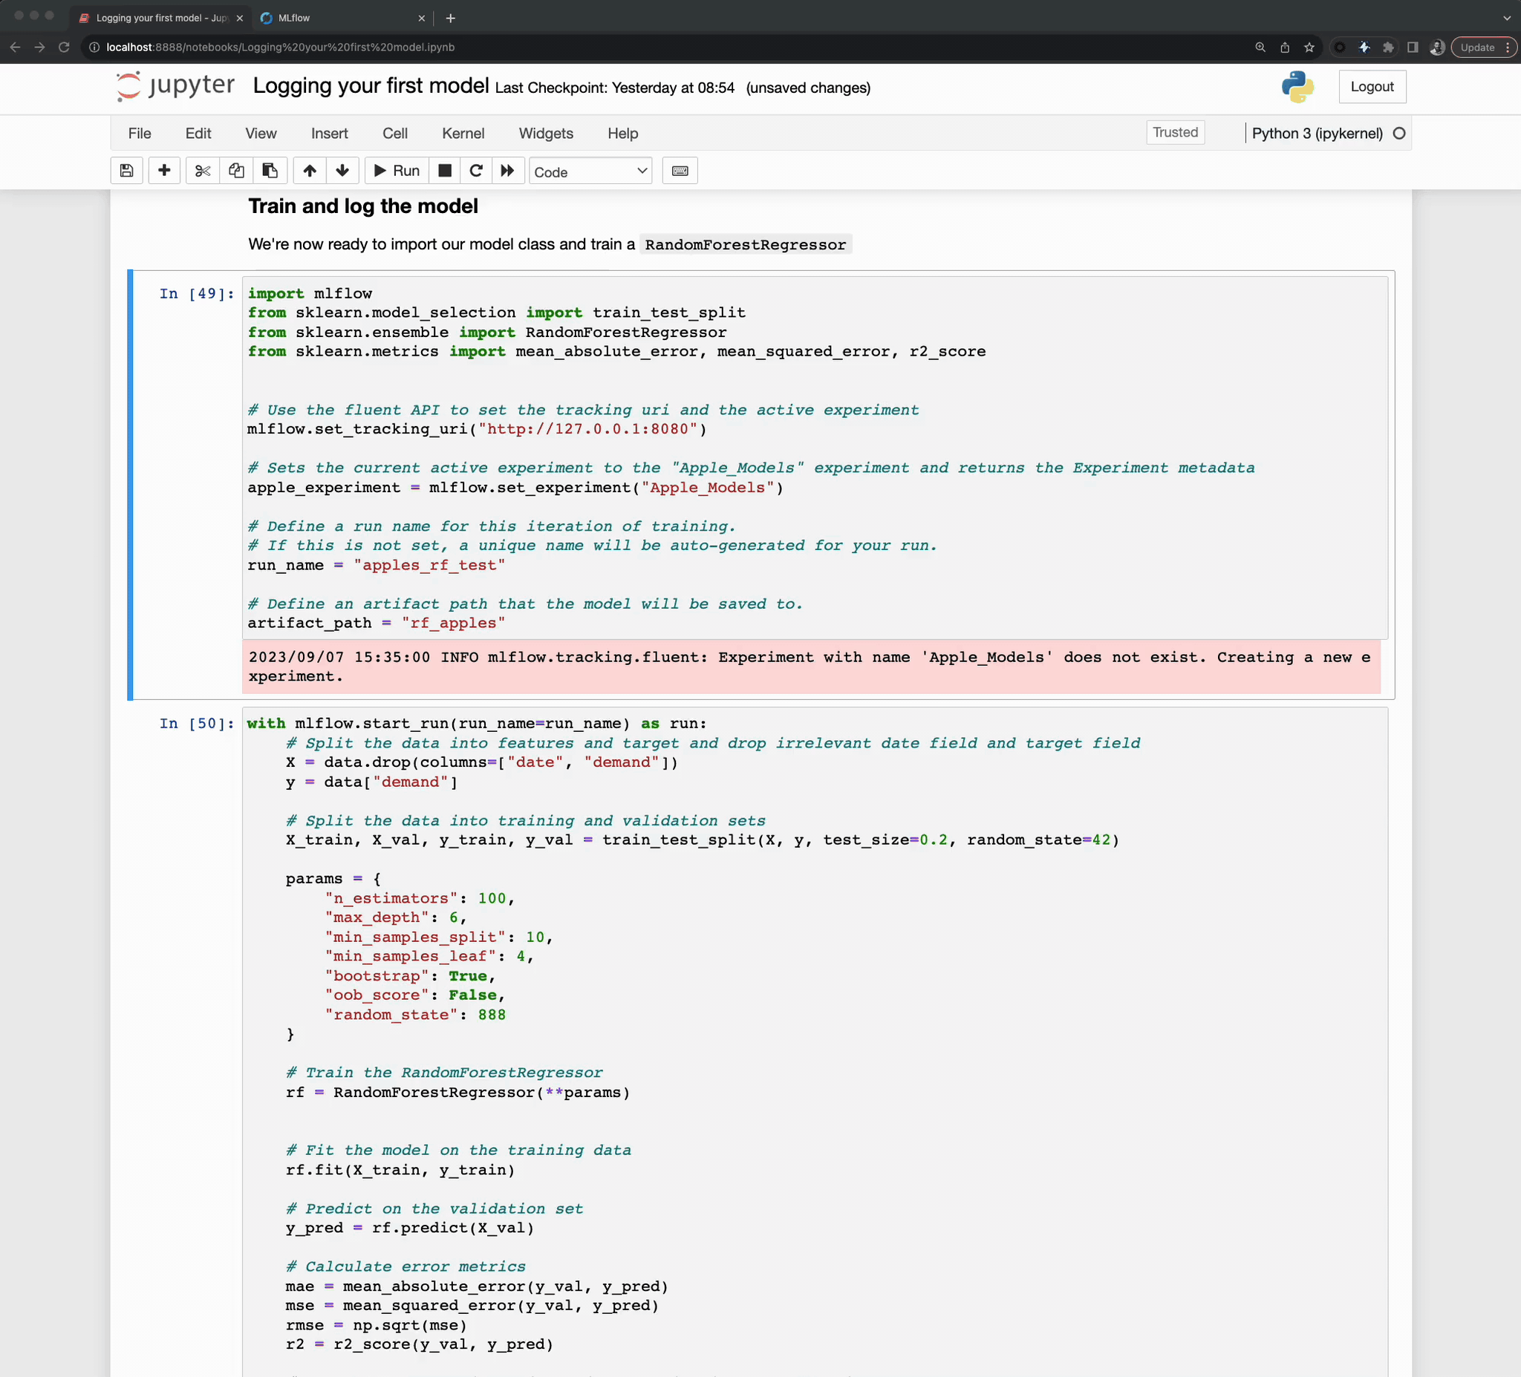This screenshot has width=1521, height=1377.
Task: Click the Logout button
Action: pyautogui.click(x=1372, y=86)
